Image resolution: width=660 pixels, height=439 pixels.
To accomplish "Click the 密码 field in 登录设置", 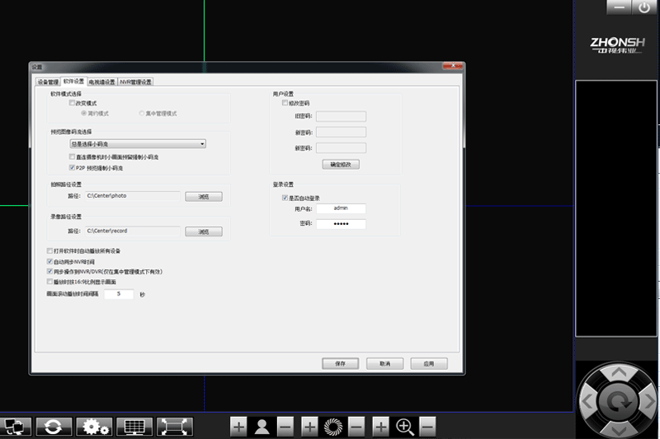I will [x=341, y=223].
